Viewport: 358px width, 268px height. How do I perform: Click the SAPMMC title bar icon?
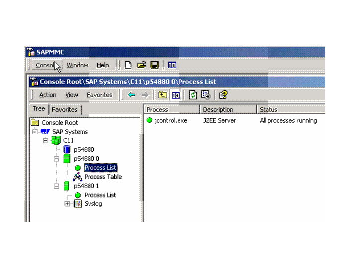tap(31, 52)
